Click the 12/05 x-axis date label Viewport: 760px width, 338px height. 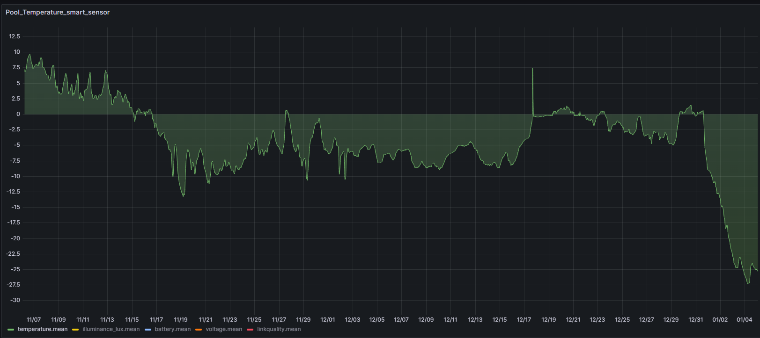(377, 320)
